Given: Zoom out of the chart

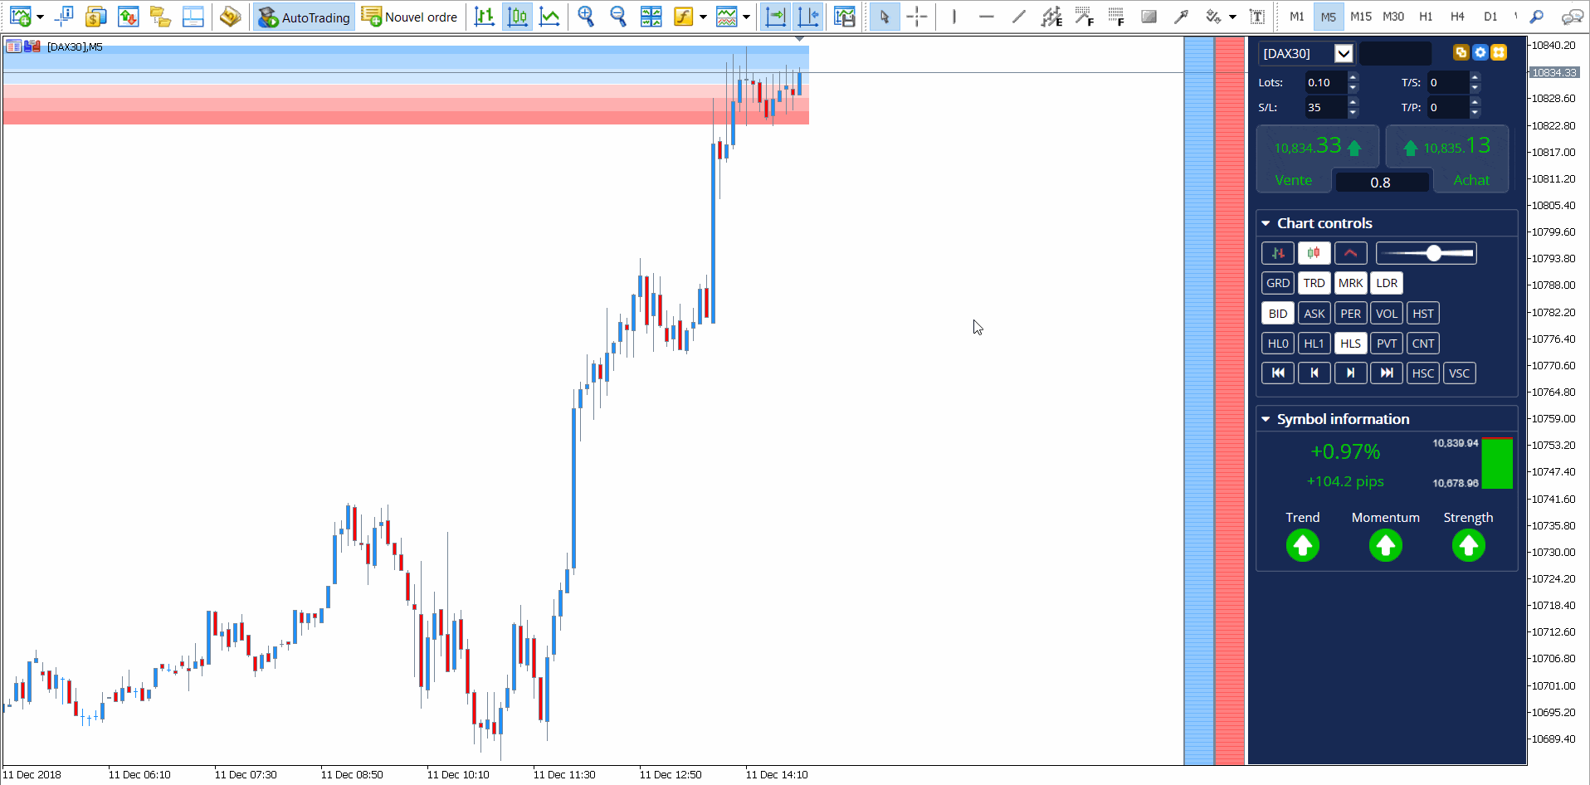Looking at the screenshot, I should pos(618,17).
